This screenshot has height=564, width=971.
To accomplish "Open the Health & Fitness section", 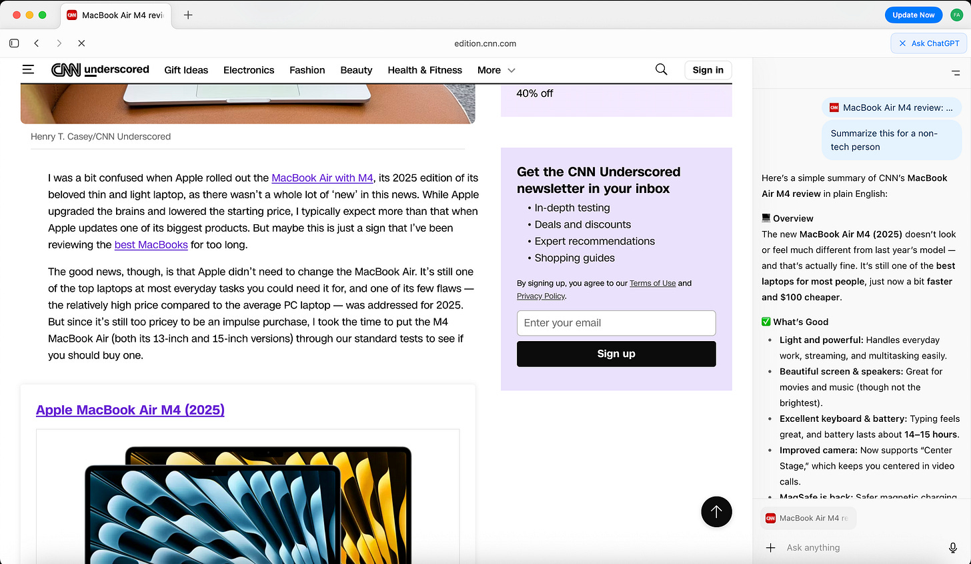I will (x=425, y=70).
